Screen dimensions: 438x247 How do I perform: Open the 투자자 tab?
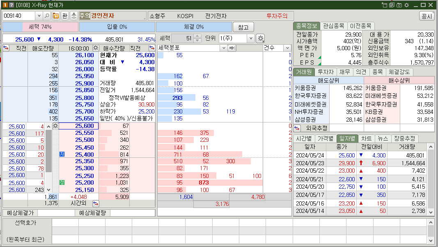click(326, 72)
